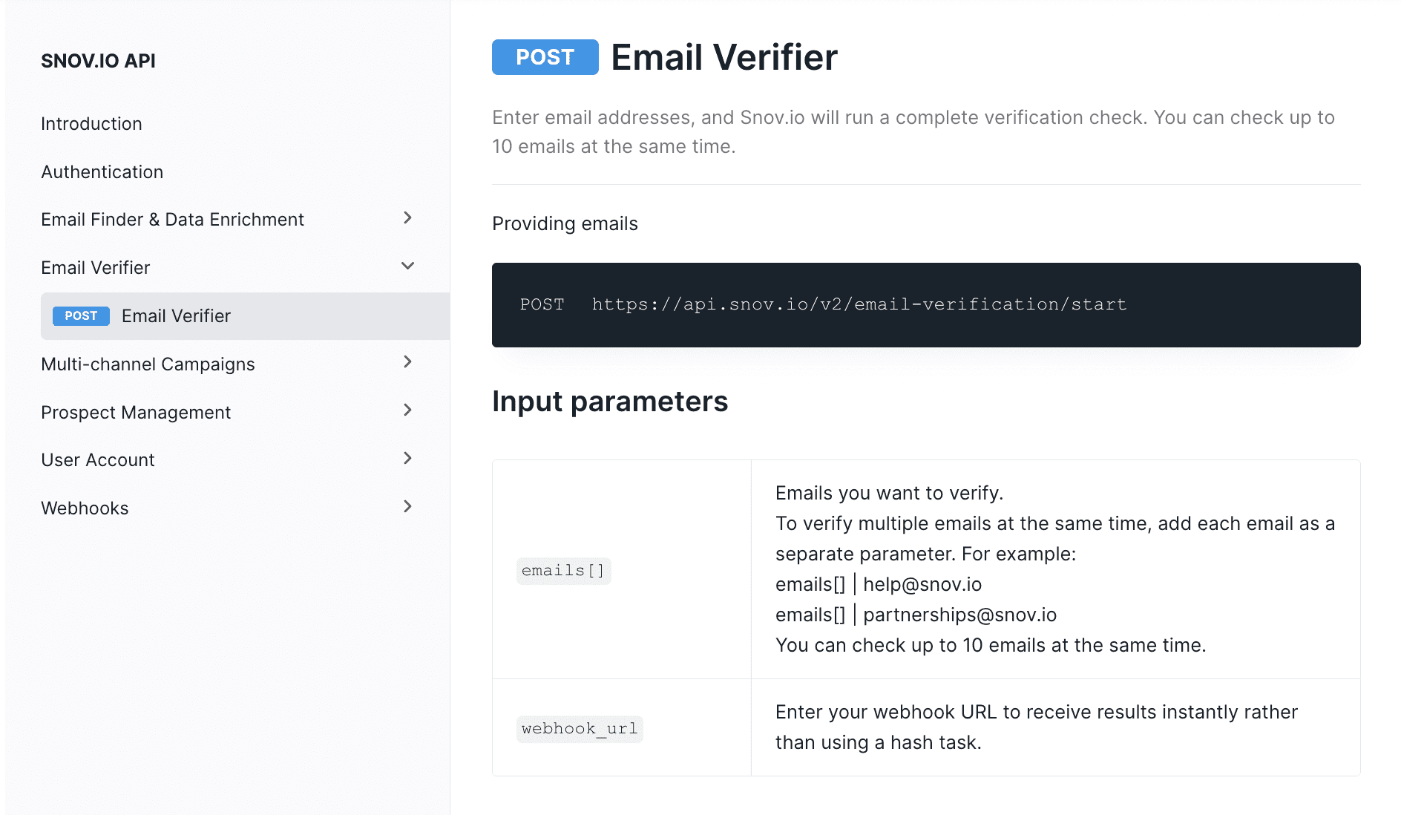
Task: Open the SNOV.IO API home title
Action: [98, 61]
